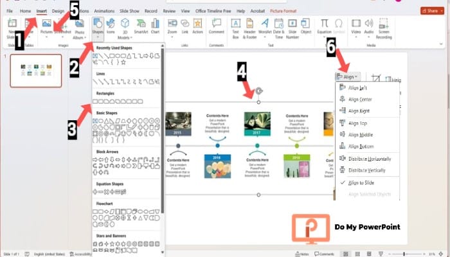Insert Audio into the slide

(369, 29)
